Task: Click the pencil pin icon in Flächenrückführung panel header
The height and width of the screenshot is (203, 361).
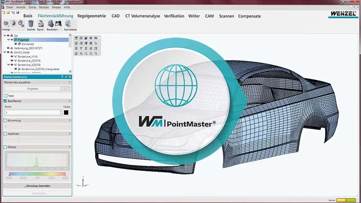Action: (x=66, y=77)
